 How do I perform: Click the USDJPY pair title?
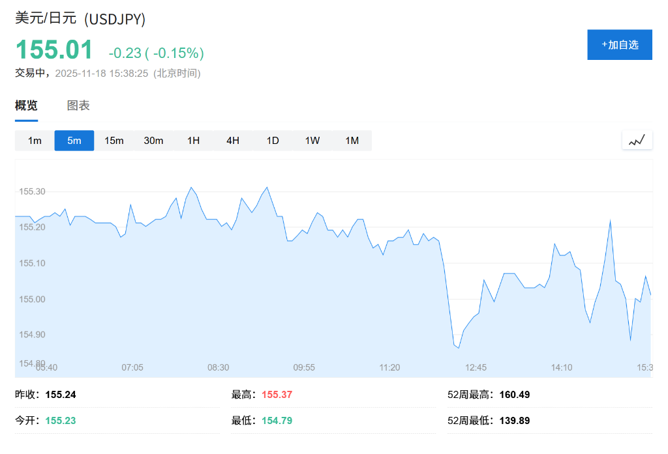80,19
